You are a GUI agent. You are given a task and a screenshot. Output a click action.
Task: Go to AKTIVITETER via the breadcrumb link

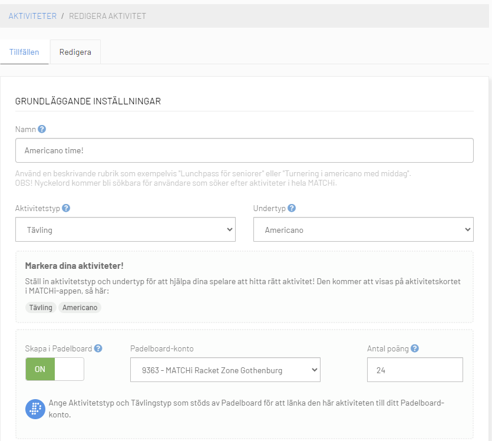32,16
